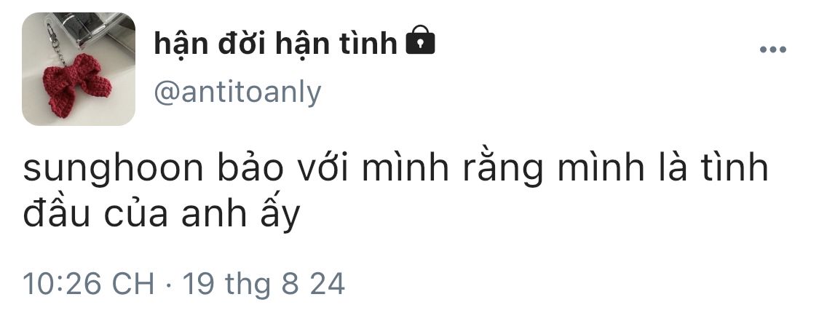The width and height of the screenshot is (819, 321).
Task: Click the word "tình" beside the padlock
Action: click(x=369, y=43)
